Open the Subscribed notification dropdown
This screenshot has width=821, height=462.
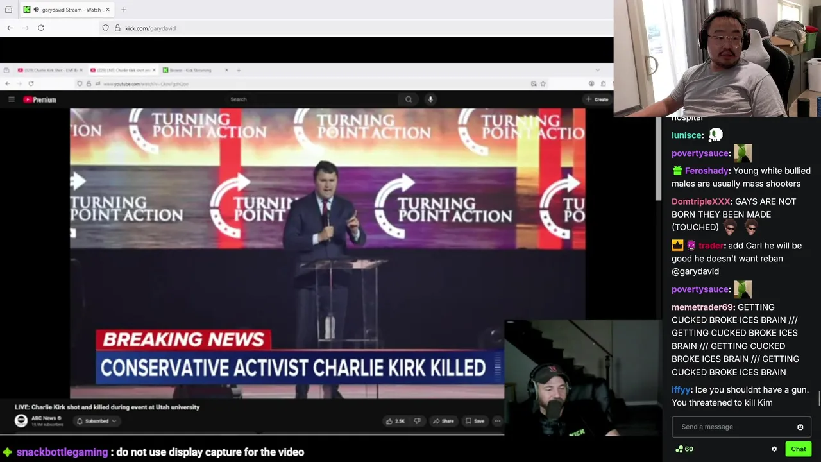coord(97,421)
